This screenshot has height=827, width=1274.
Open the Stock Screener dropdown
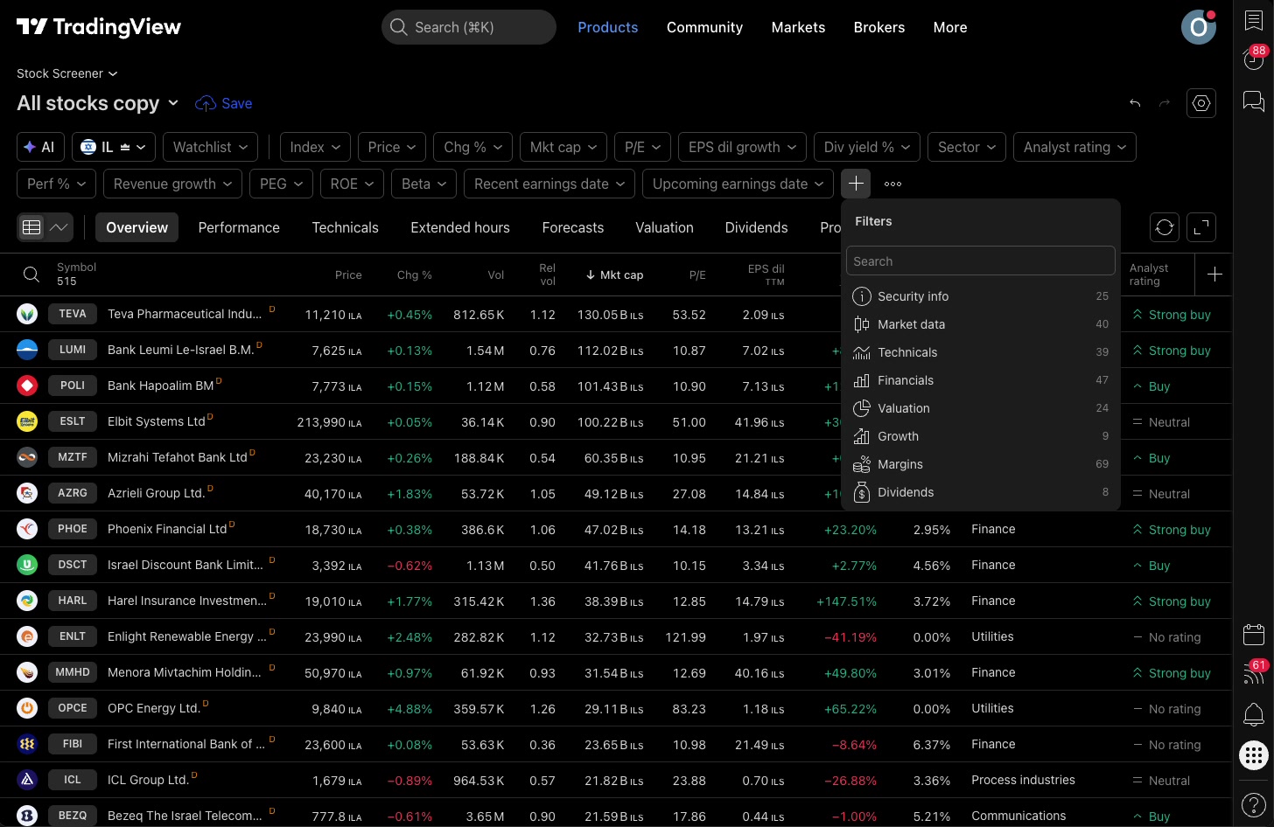[66, 73]
